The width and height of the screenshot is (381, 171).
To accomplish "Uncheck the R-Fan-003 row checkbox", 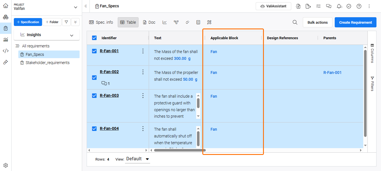I will click(95, 96).
